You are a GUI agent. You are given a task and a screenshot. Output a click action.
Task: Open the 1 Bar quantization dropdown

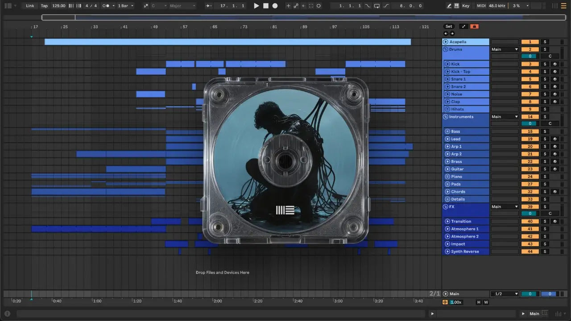(x=126, y=6)
